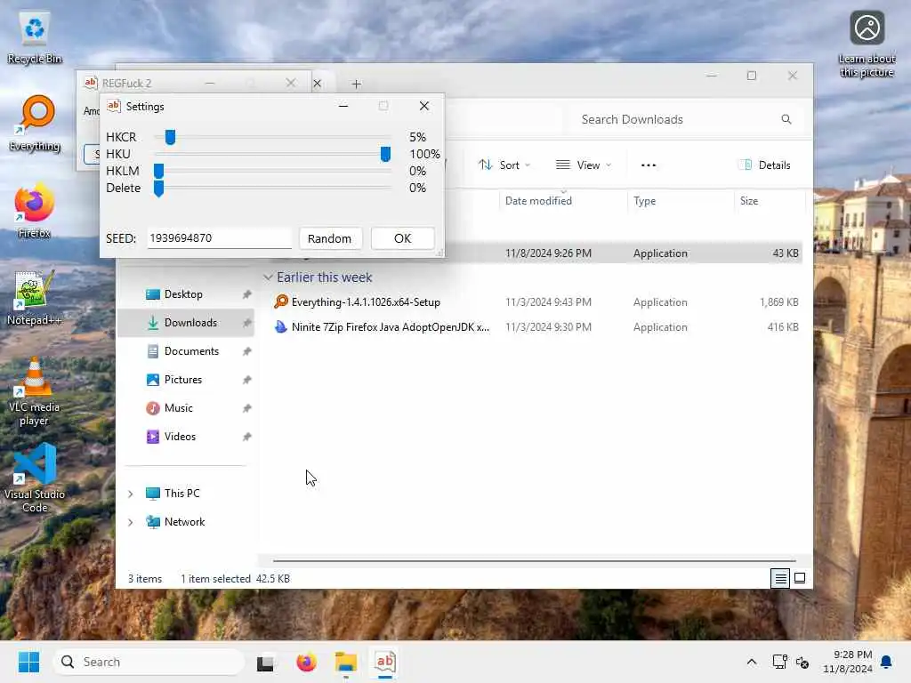Launch Firefox from the desktop icon

35,210
